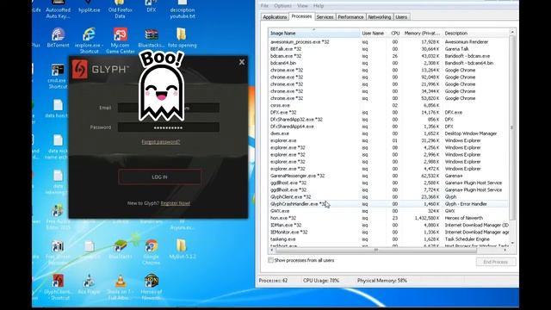Select the csrss.exe process row
Image resolution: width=551 pixels, height=310 pixels.
(388, 105)
